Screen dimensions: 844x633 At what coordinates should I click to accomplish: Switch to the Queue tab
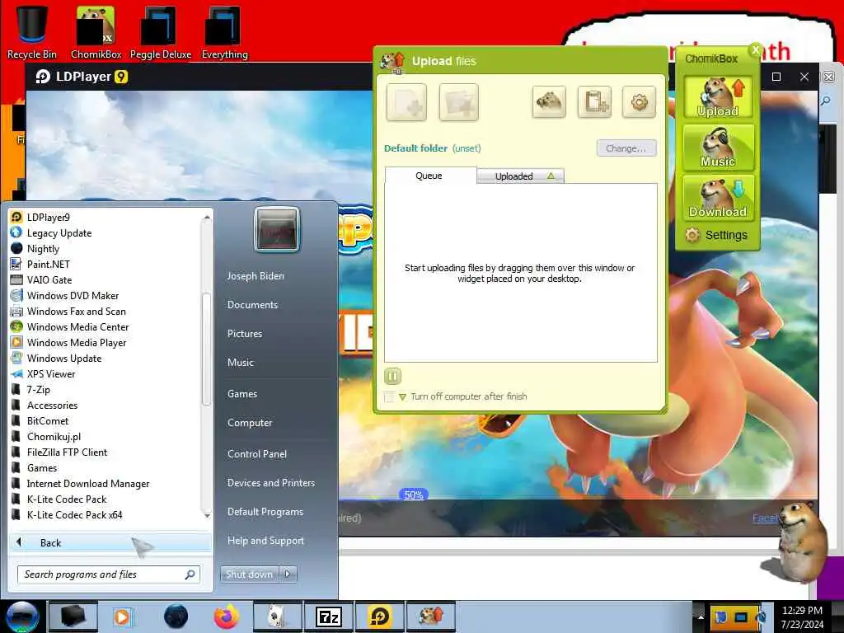[x=430, y=176]
